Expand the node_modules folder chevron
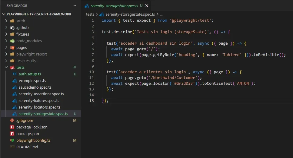The image size is (293, 158). pos(6,41)
